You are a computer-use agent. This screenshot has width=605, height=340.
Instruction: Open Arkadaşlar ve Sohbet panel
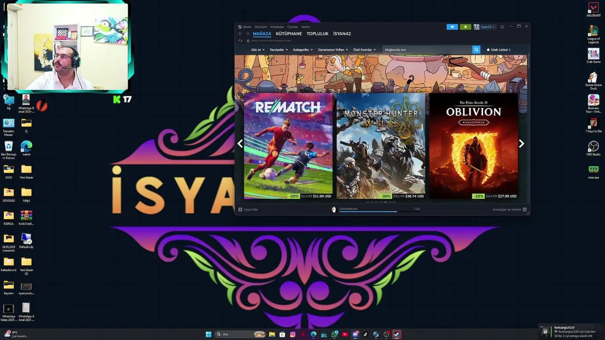(510, 209)
